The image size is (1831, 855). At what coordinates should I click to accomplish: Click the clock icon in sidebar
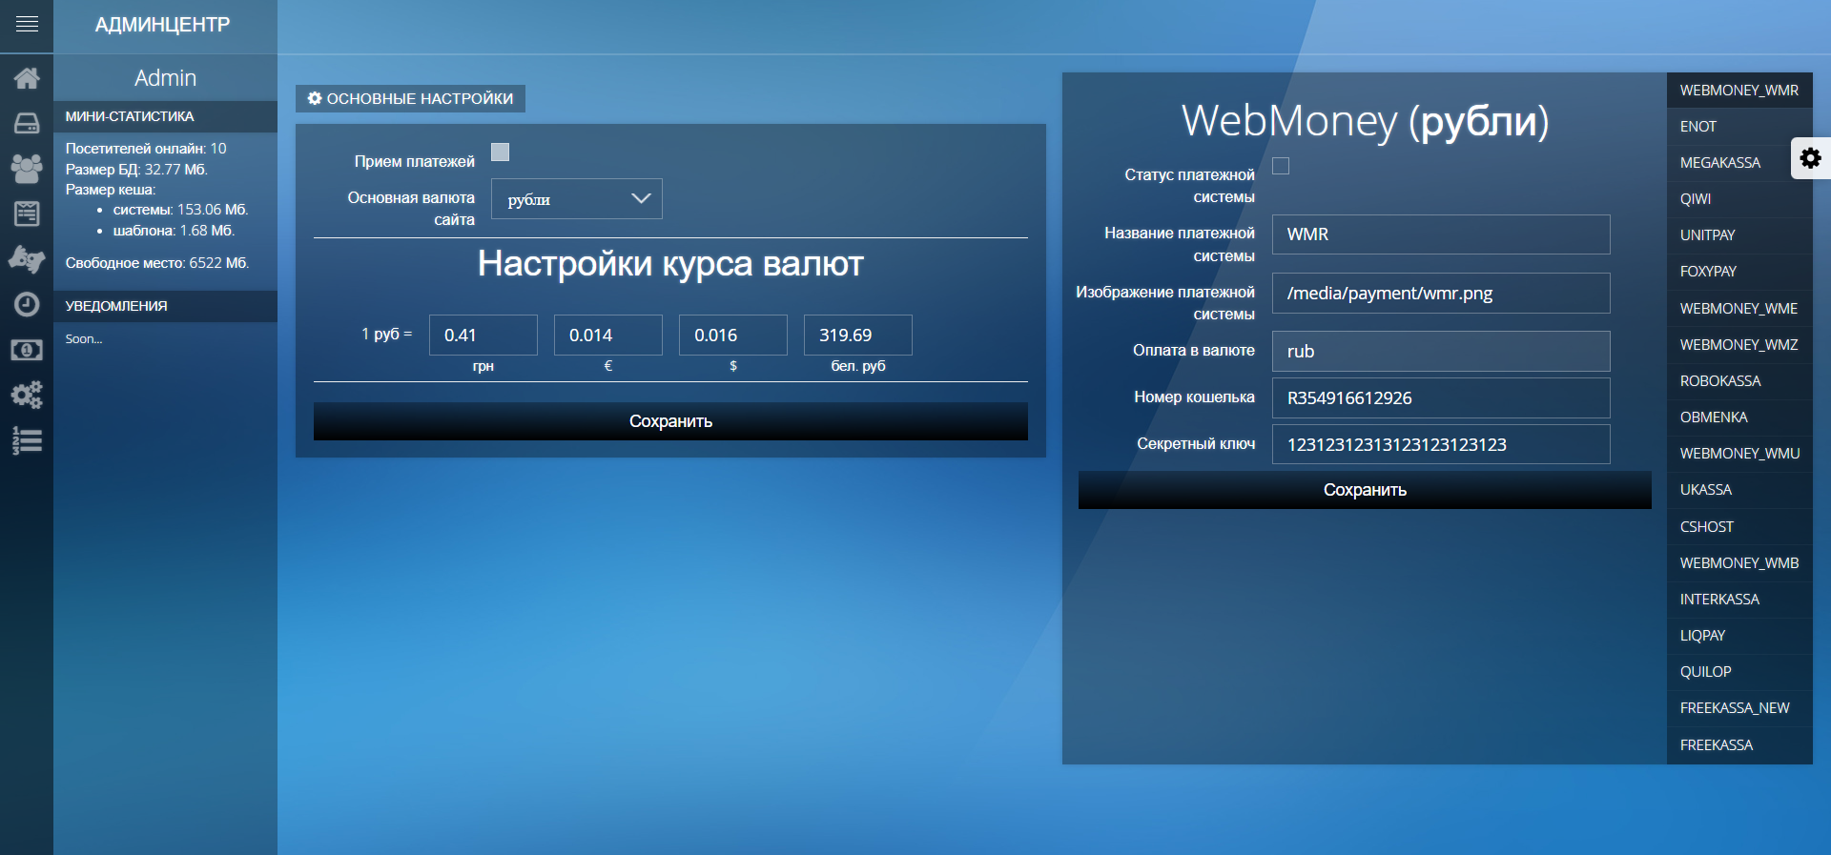pyautogui.click(x=27, y=304)
